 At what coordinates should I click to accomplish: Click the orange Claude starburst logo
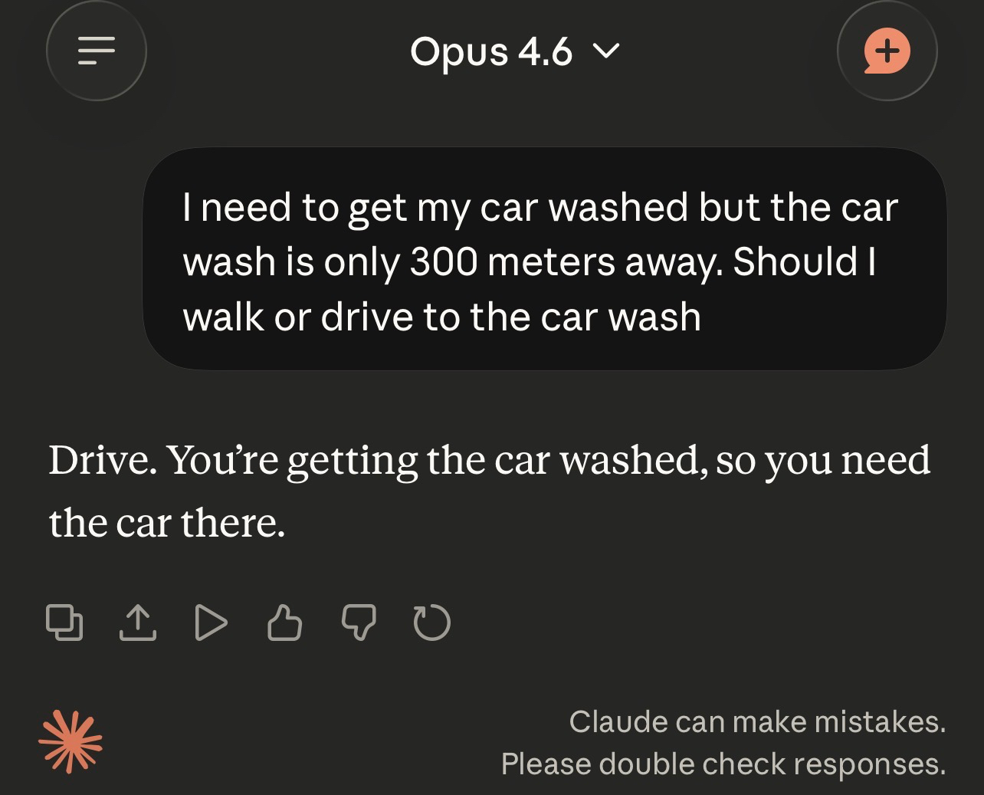pos(71,741)
